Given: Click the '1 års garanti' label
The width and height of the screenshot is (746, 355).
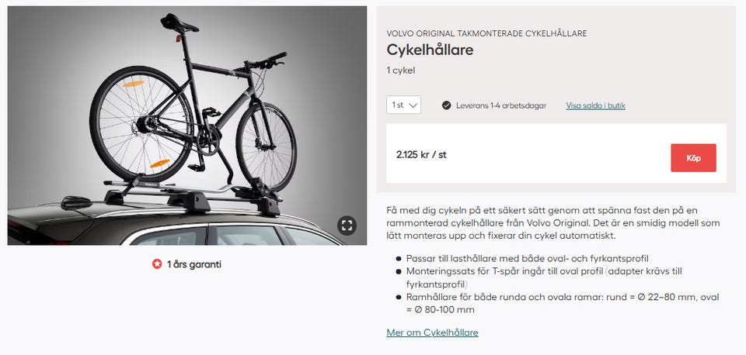Looking at the screenshot, I should [x=193, y=264].
